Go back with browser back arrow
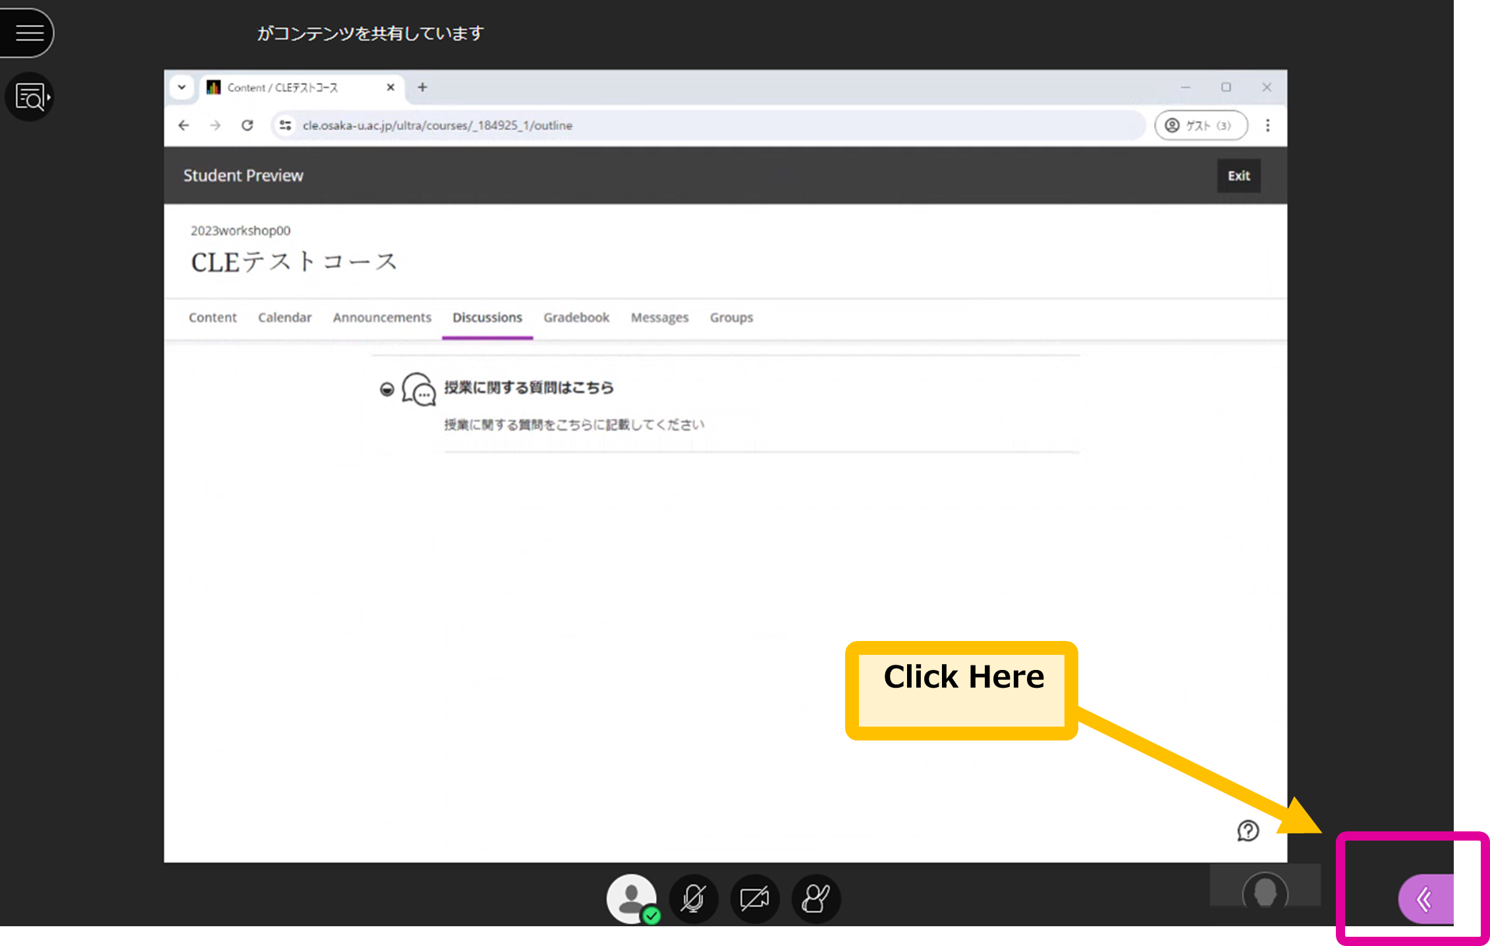The width and height of the screenshot is (1490, 946). point(184,125)
